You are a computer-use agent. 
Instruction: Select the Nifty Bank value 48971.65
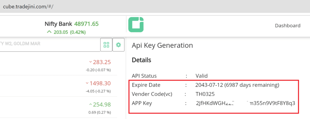86,24
